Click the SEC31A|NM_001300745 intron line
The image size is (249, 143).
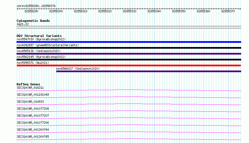129,139
